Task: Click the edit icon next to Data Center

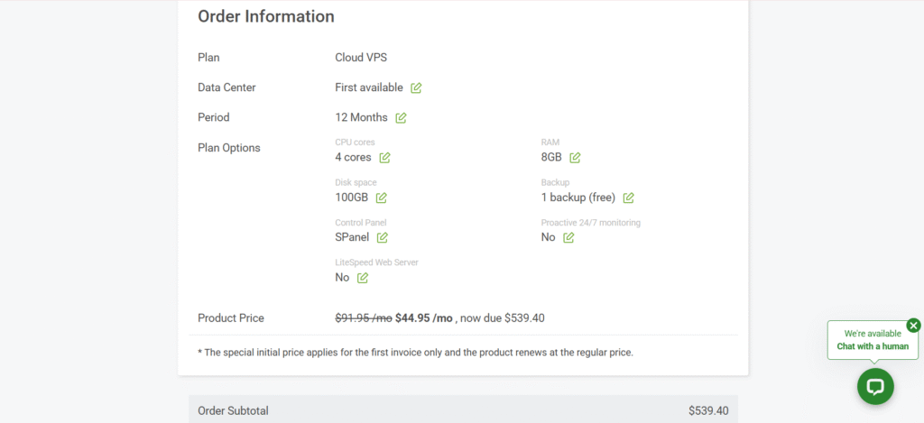Action: pyautogui.click(x=416, y=87)
